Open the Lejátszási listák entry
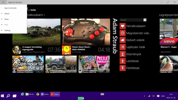178x100 pixels. tap(136, 47)
